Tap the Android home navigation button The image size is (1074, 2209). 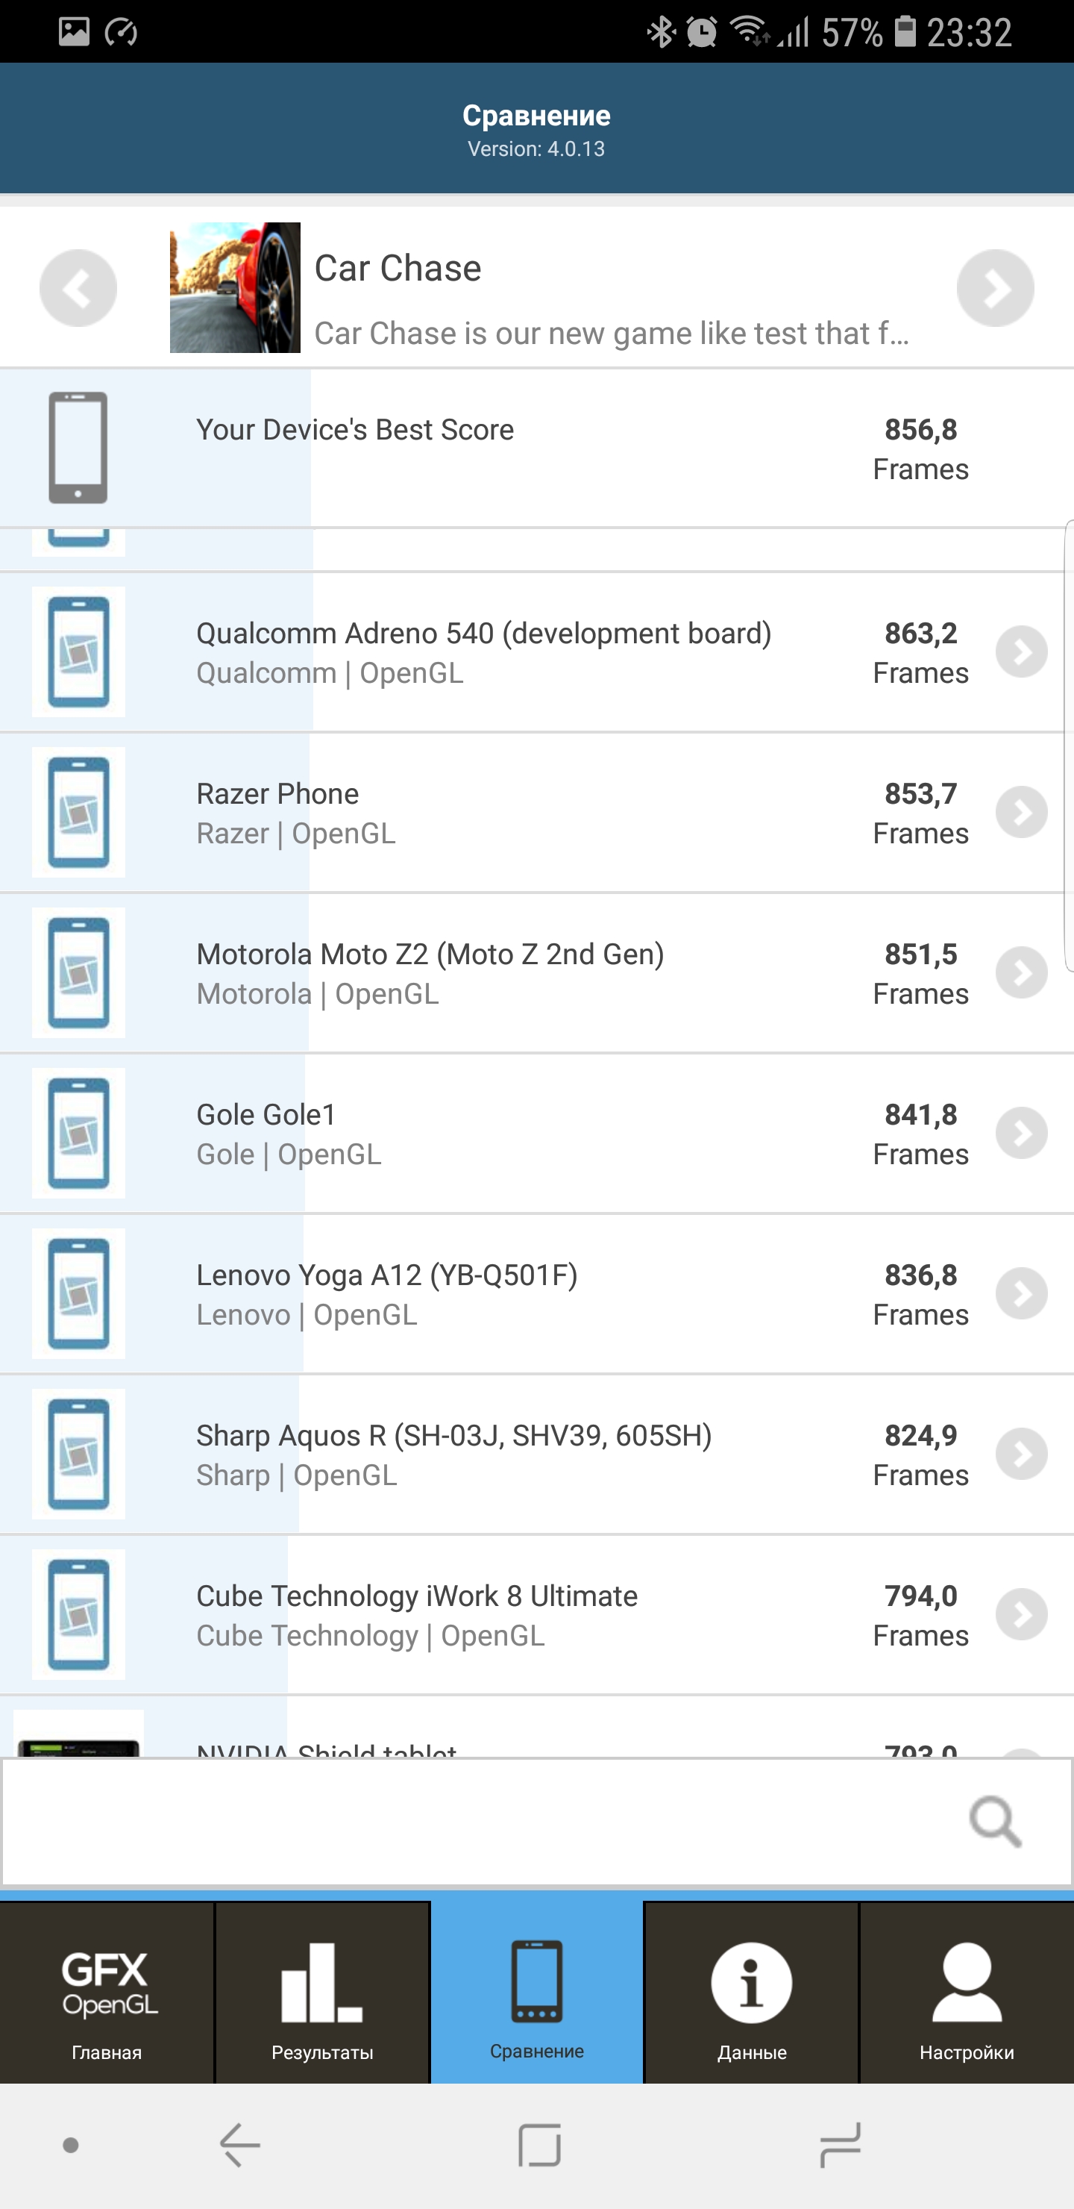(x=539, y=2145)
